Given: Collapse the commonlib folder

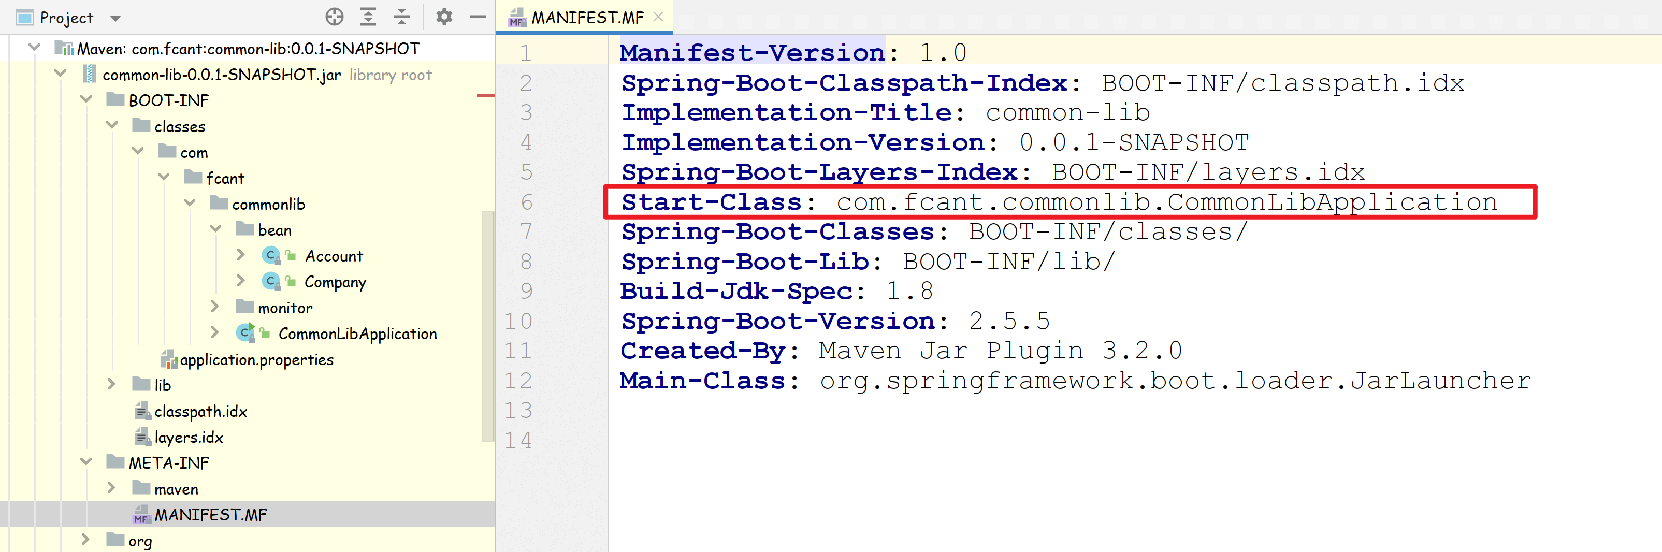Looking at the screenshot, I should [x=190, y=203].
